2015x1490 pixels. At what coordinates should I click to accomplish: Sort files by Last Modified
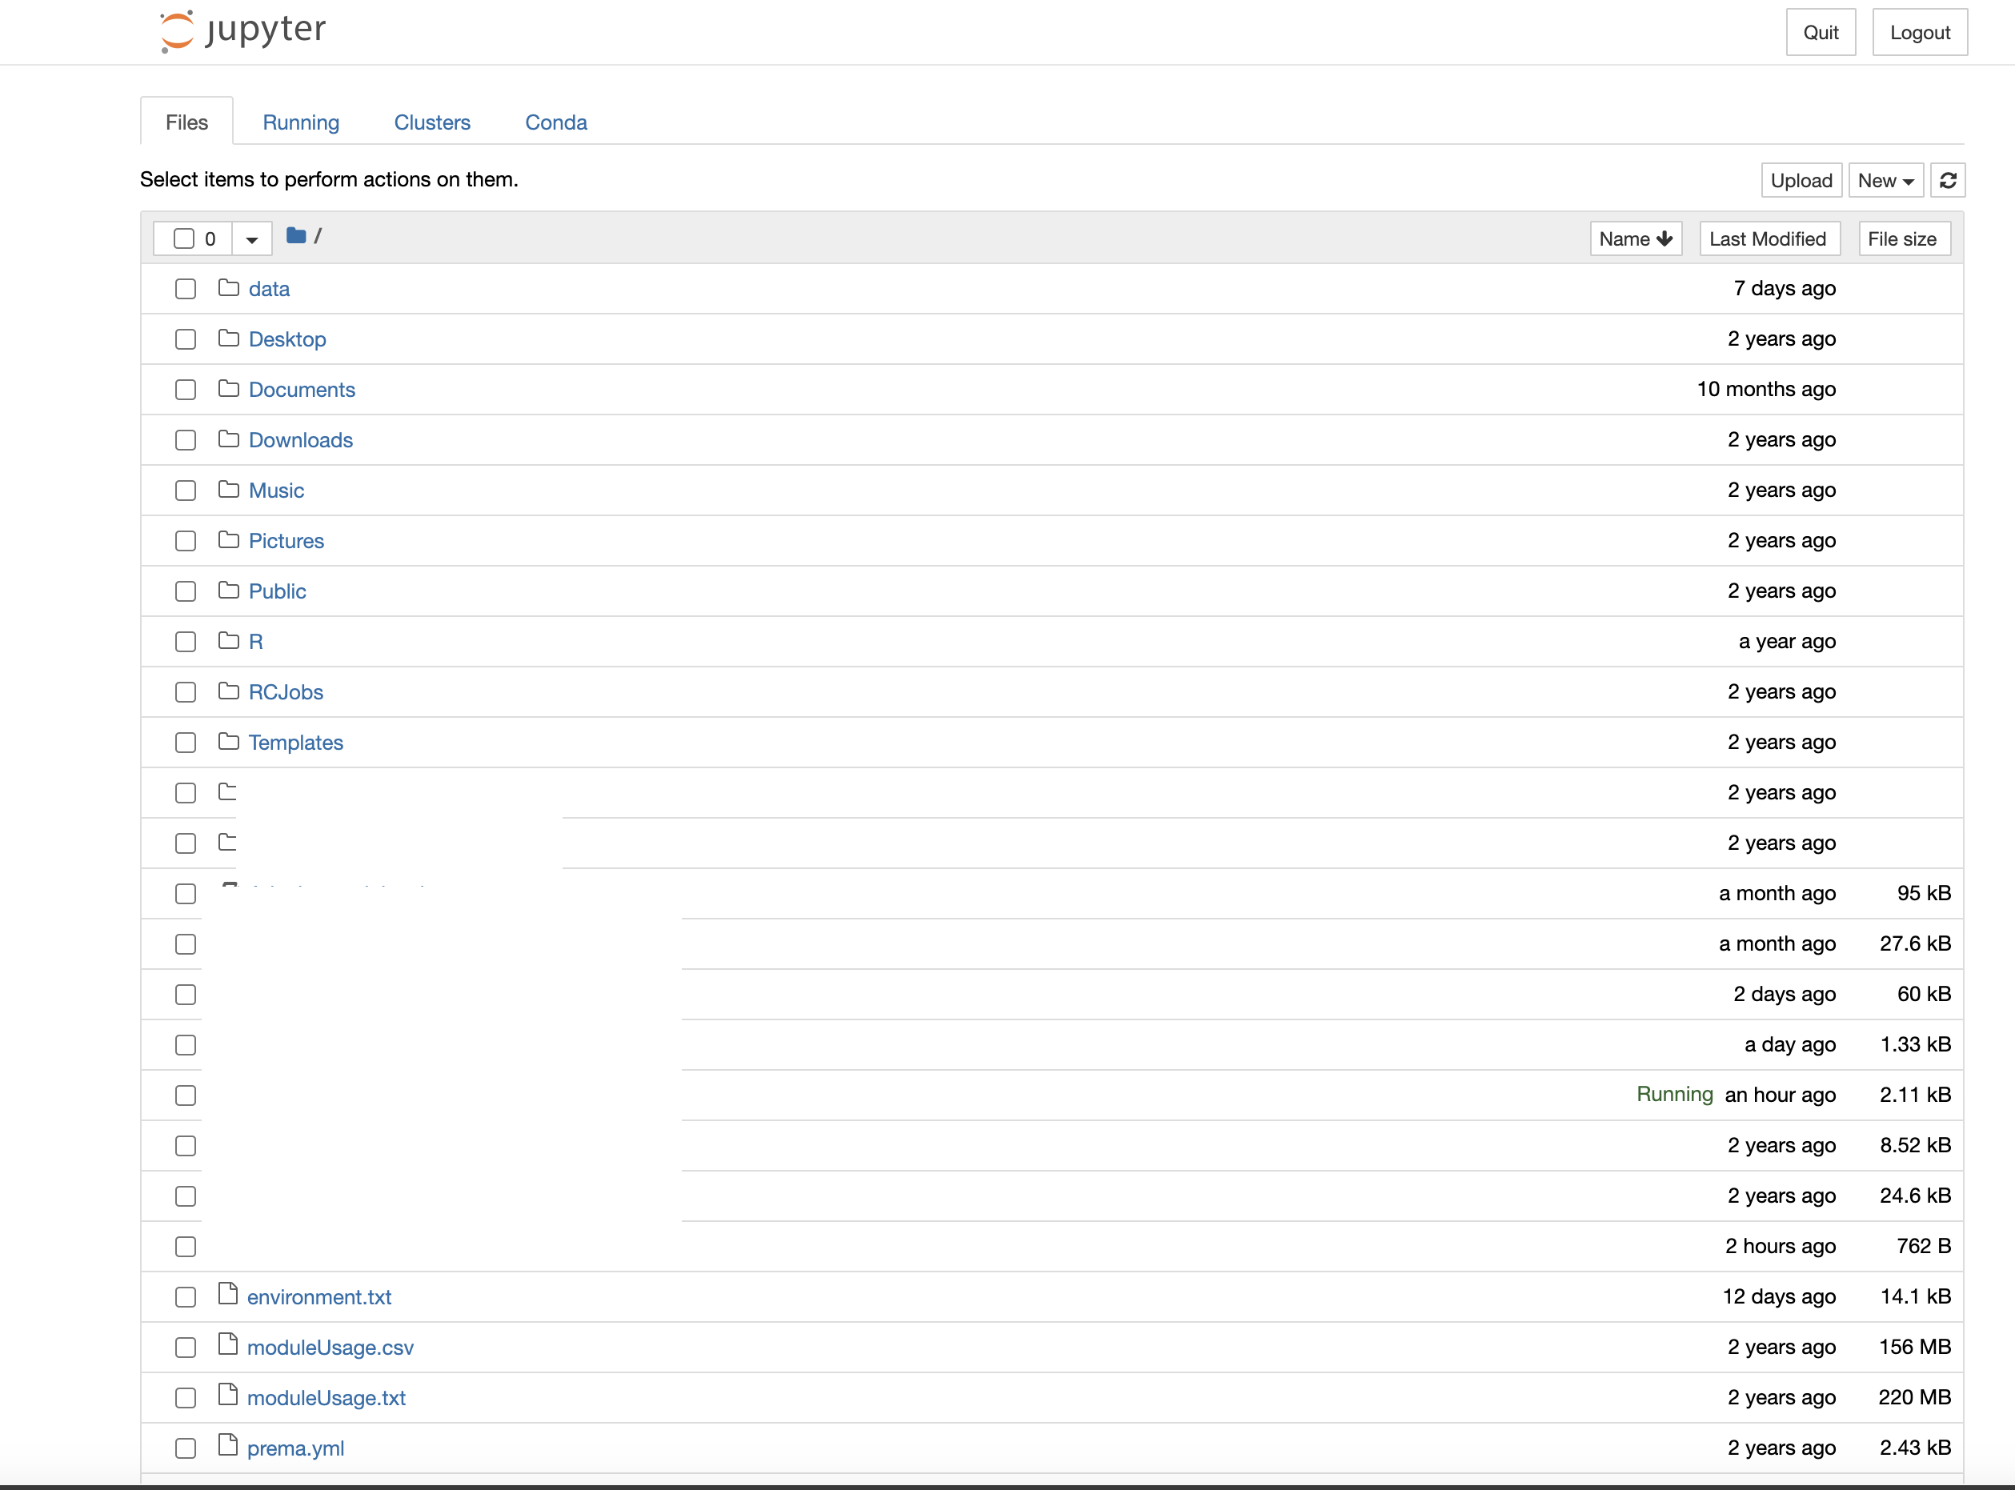click(1768, 239)
